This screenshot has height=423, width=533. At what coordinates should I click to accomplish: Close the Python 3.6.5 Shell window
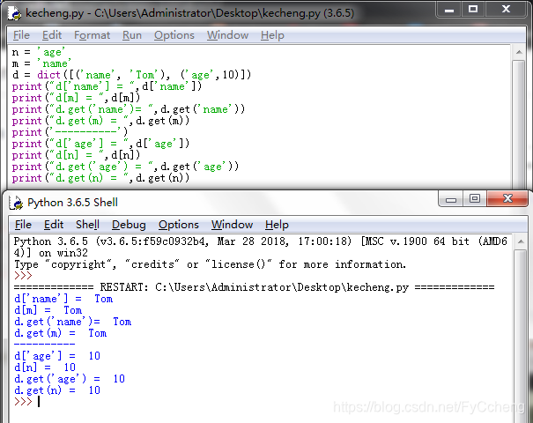coord(507,199)
